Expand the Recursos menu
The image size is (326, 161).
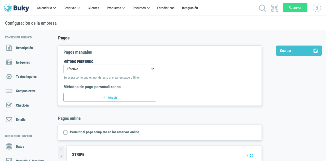[141, 8]
